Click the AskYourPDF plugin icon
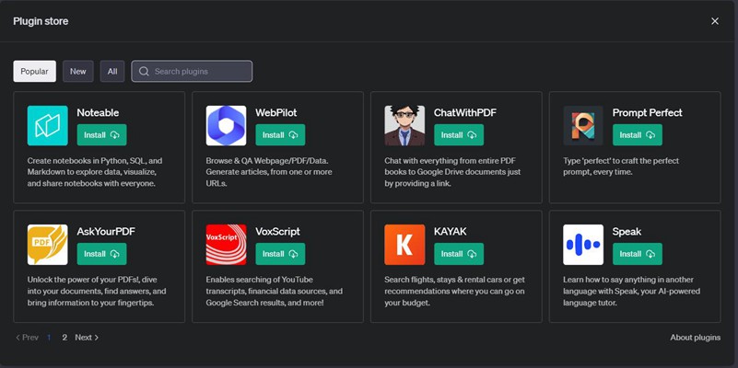The image size is (738, 368). 48,245
